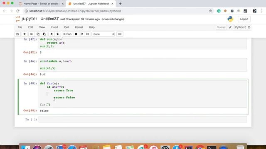Image resolution: width=266 pixels, height=149 pixels.
Task: Click into the In [46] lambda cell
Action: 143,65
